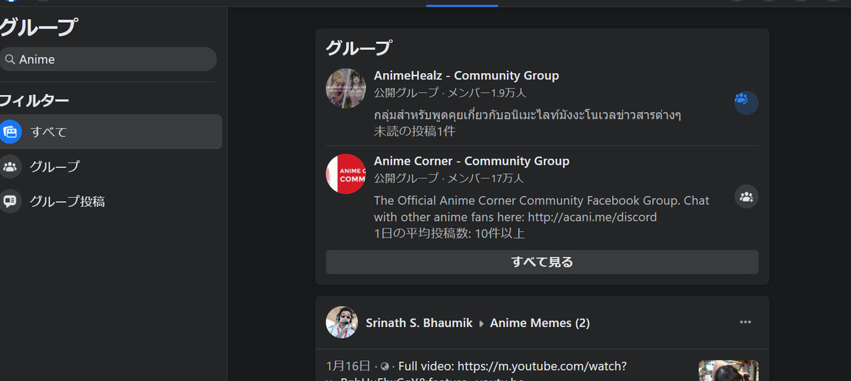Select the グループ filter
851x381 pixels.
pyautogui.click(x=111, y=167)
